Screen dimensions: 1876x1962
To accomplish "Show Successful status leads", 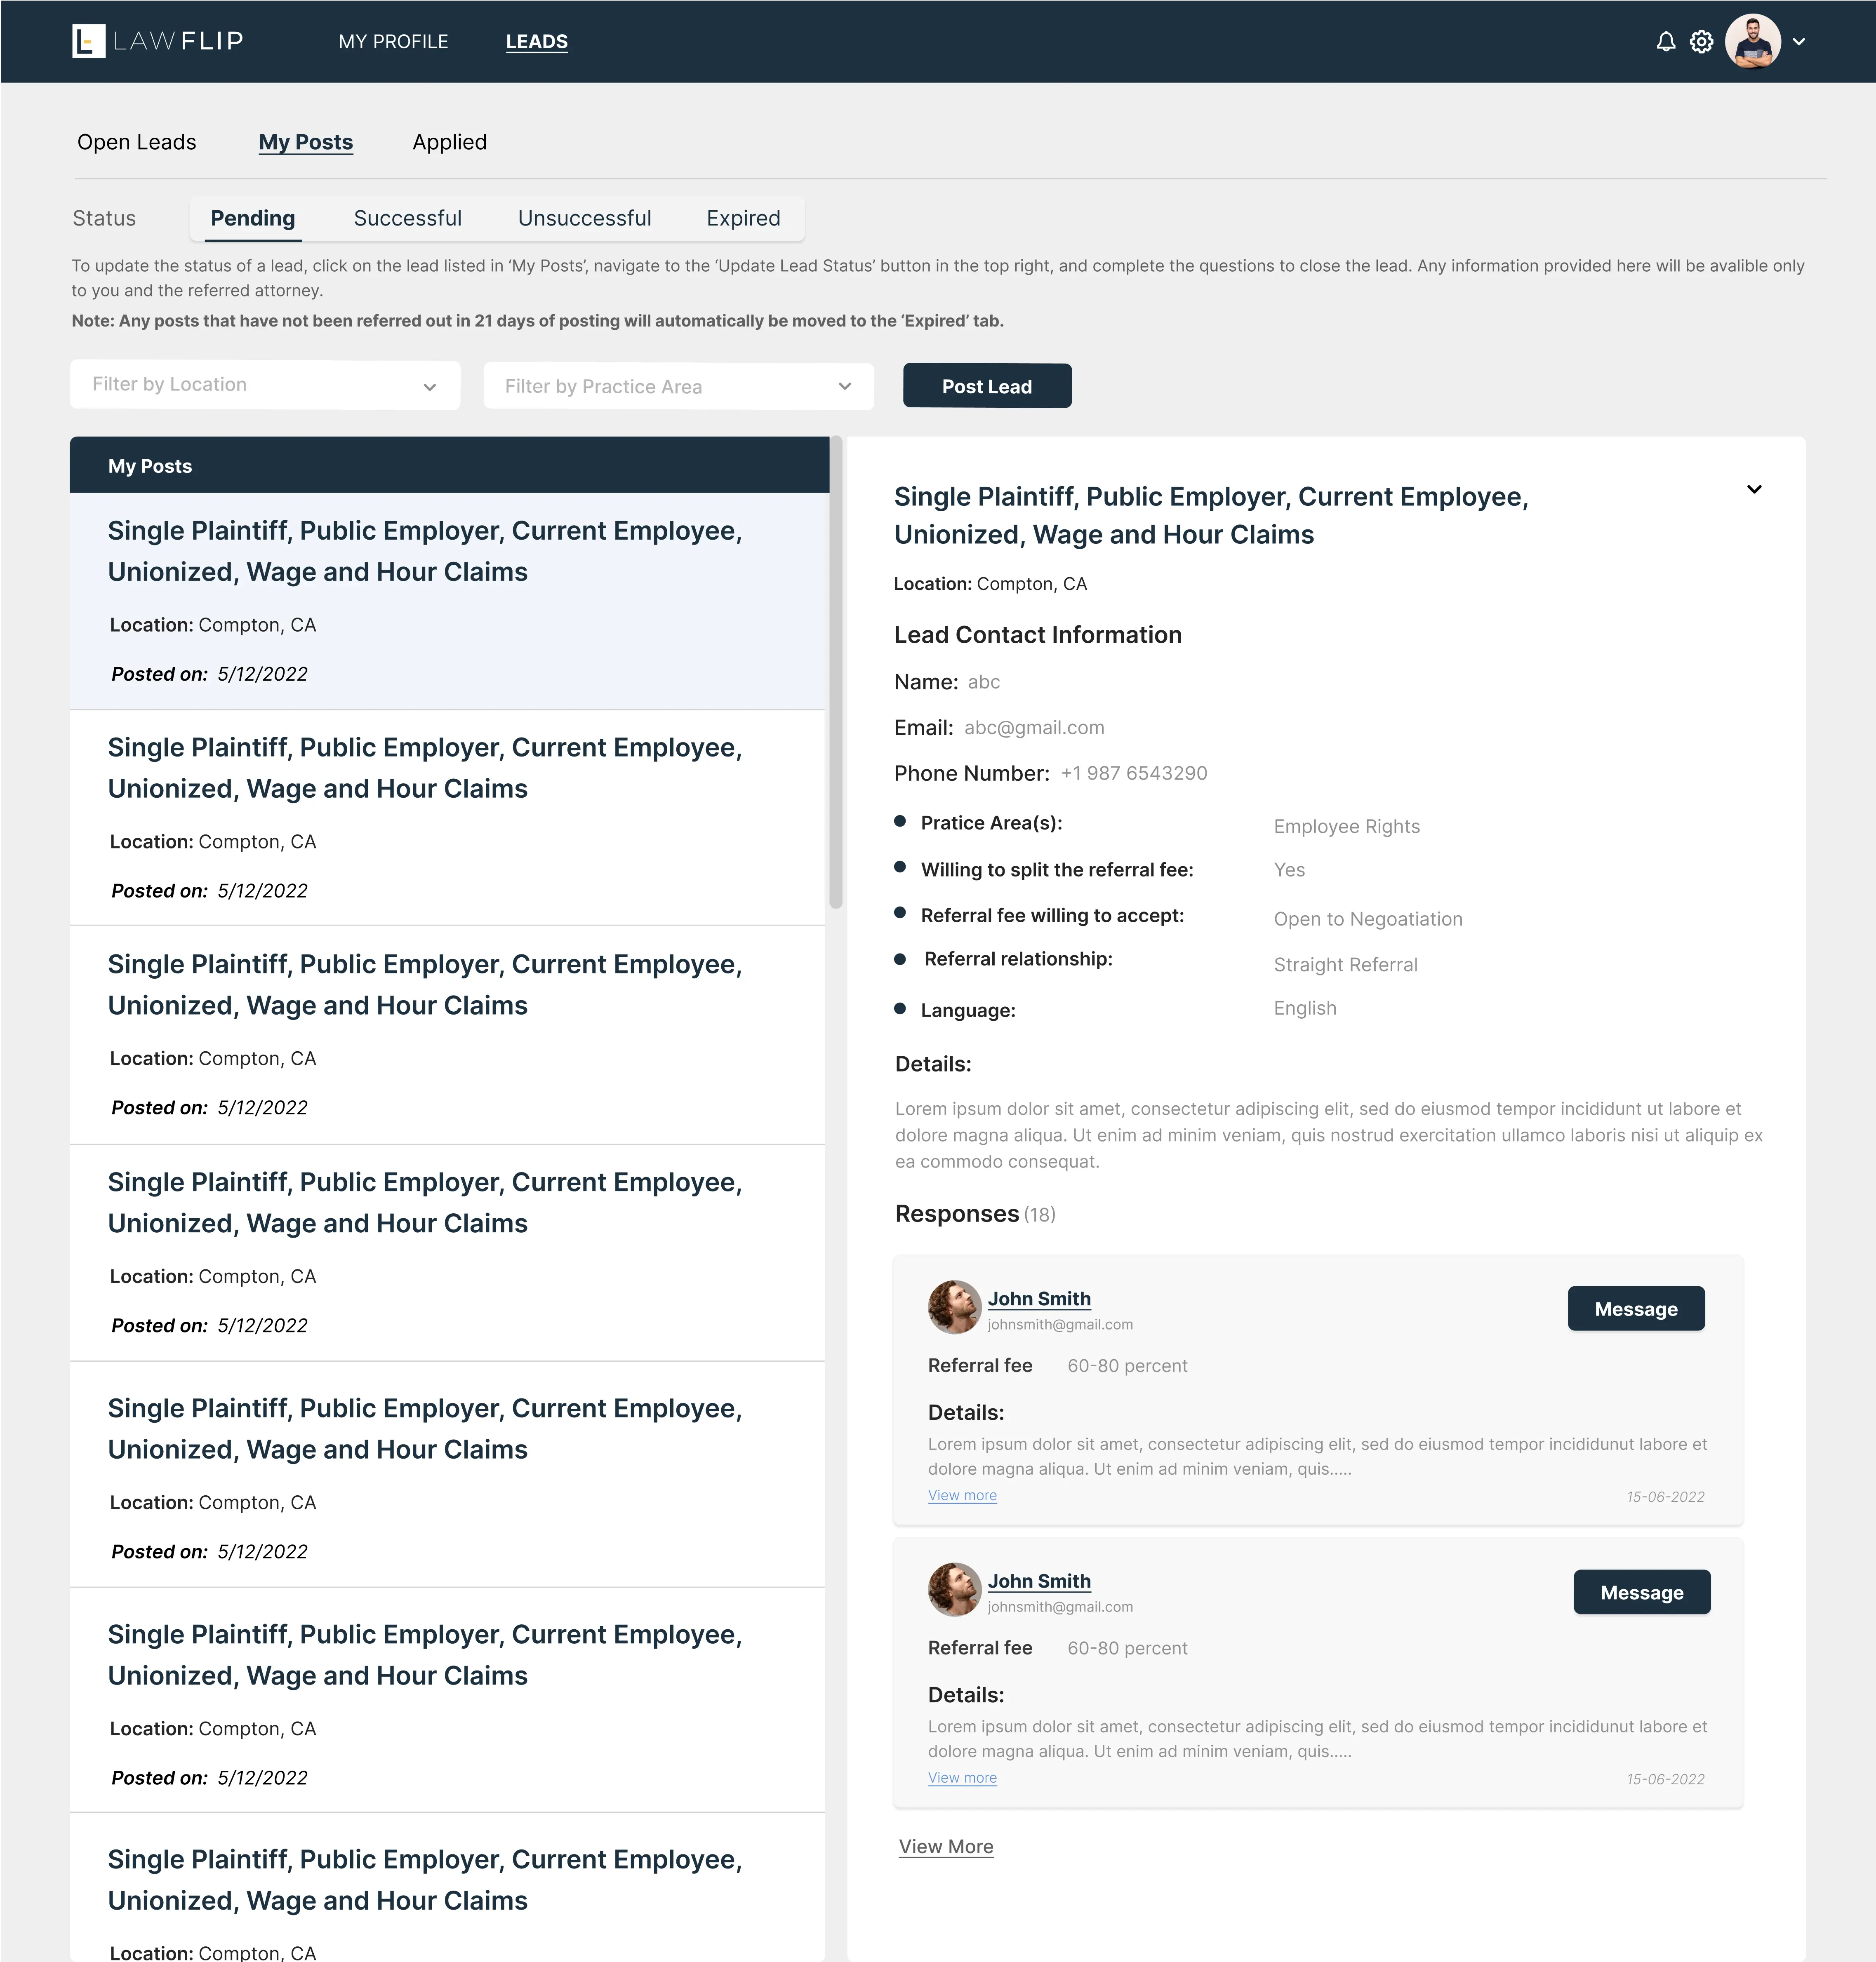I will [x=408, y=218].
